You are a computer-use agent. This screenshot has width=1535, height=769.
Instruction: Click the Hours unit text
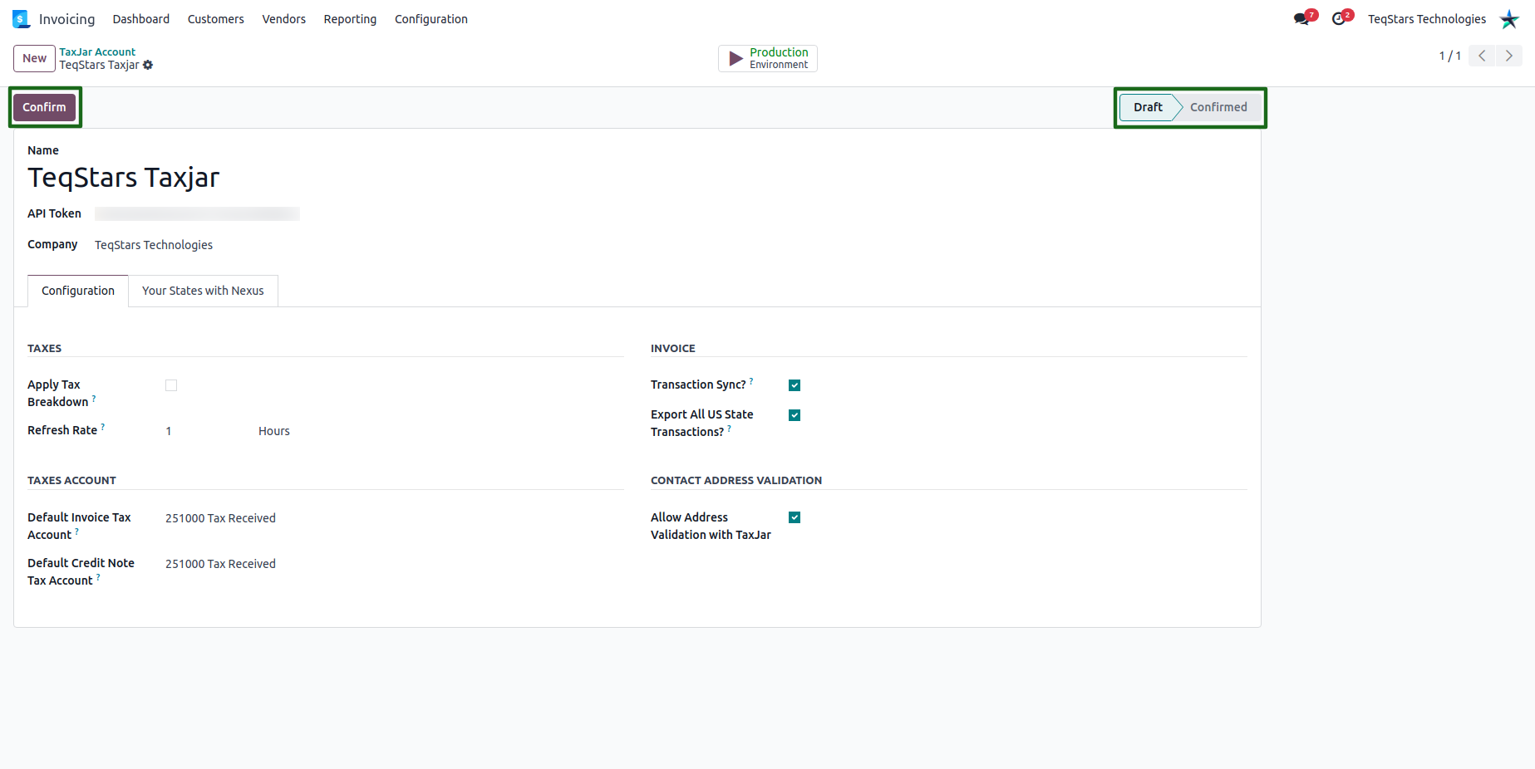click(x=274, y=431)
